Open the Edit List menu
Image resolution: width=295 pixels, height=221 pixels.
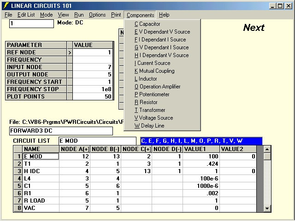click(x=26, y=15)
